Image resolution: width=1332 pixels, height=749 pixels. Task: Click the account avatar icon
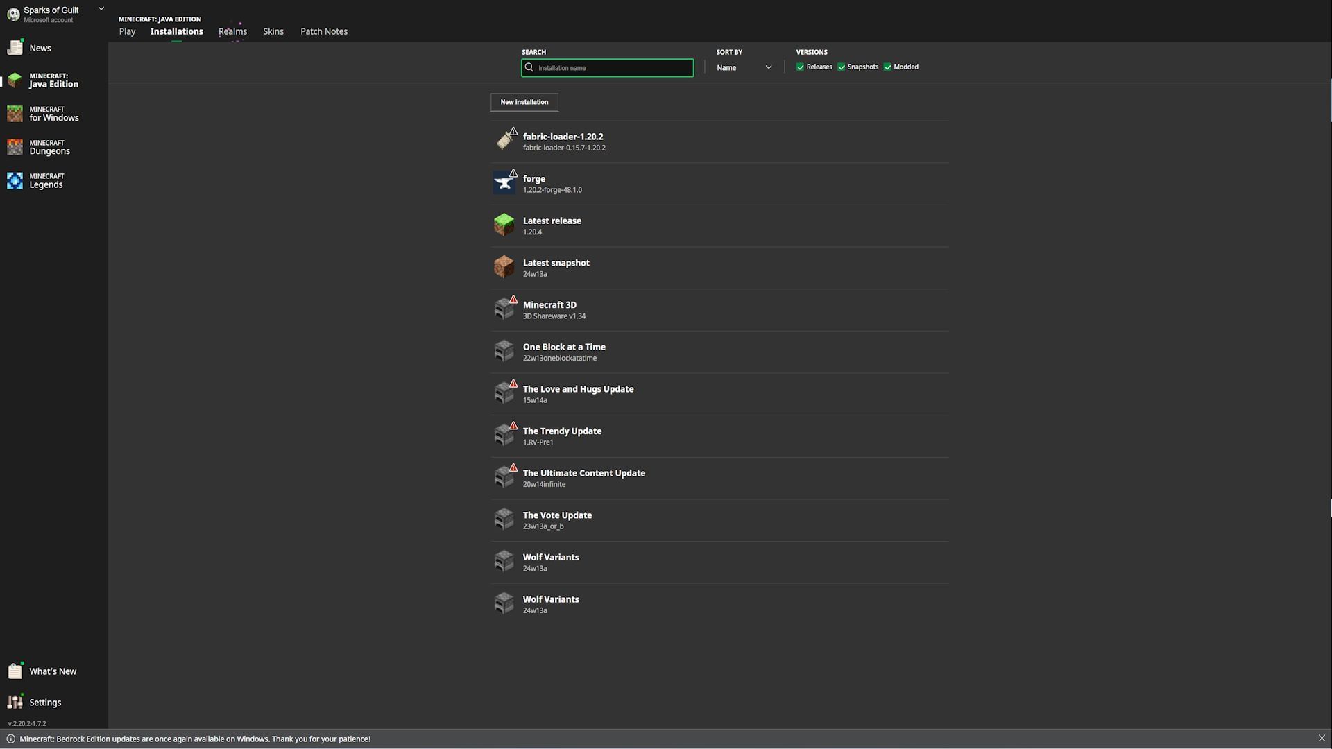[13, 15]
